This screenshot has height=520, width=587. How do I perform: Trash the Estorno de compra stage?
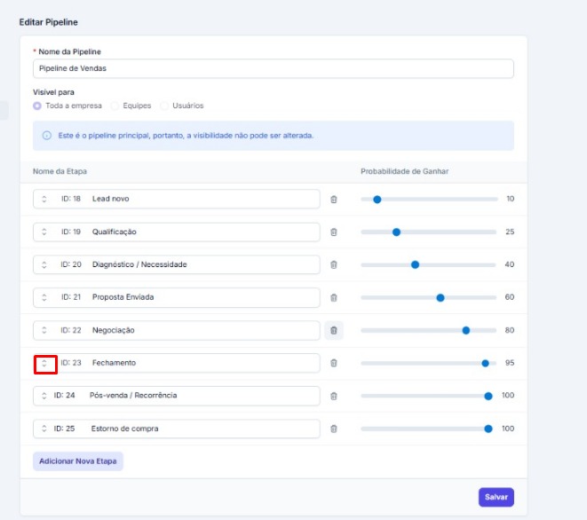click(334, 429)
